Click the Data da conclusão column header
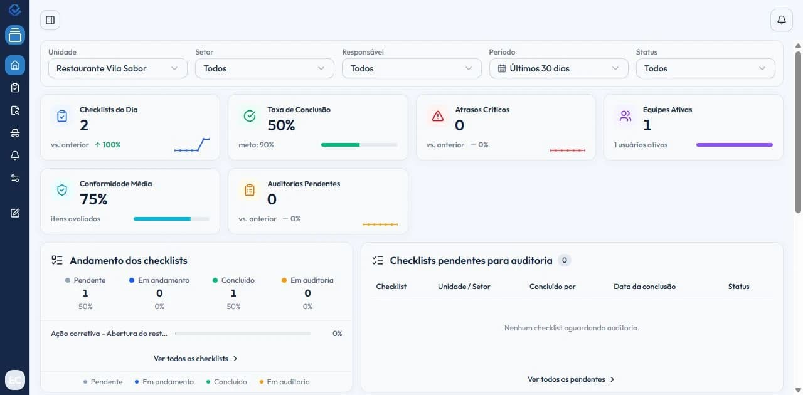The image size is (803, 395). [645, 287]
